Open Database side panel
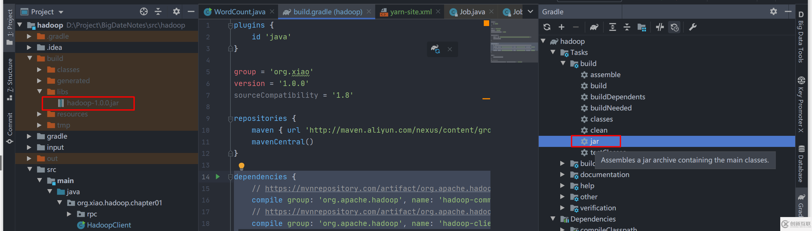Image resolution: width=812 pixels, height=231 pixels. [x=801, y=164]
